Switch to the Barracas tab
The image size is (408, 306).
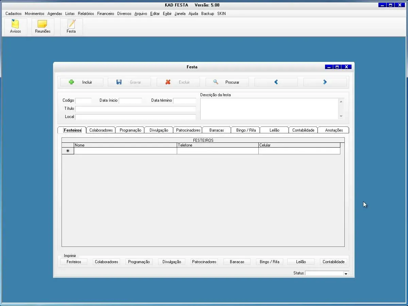(217, 130)
